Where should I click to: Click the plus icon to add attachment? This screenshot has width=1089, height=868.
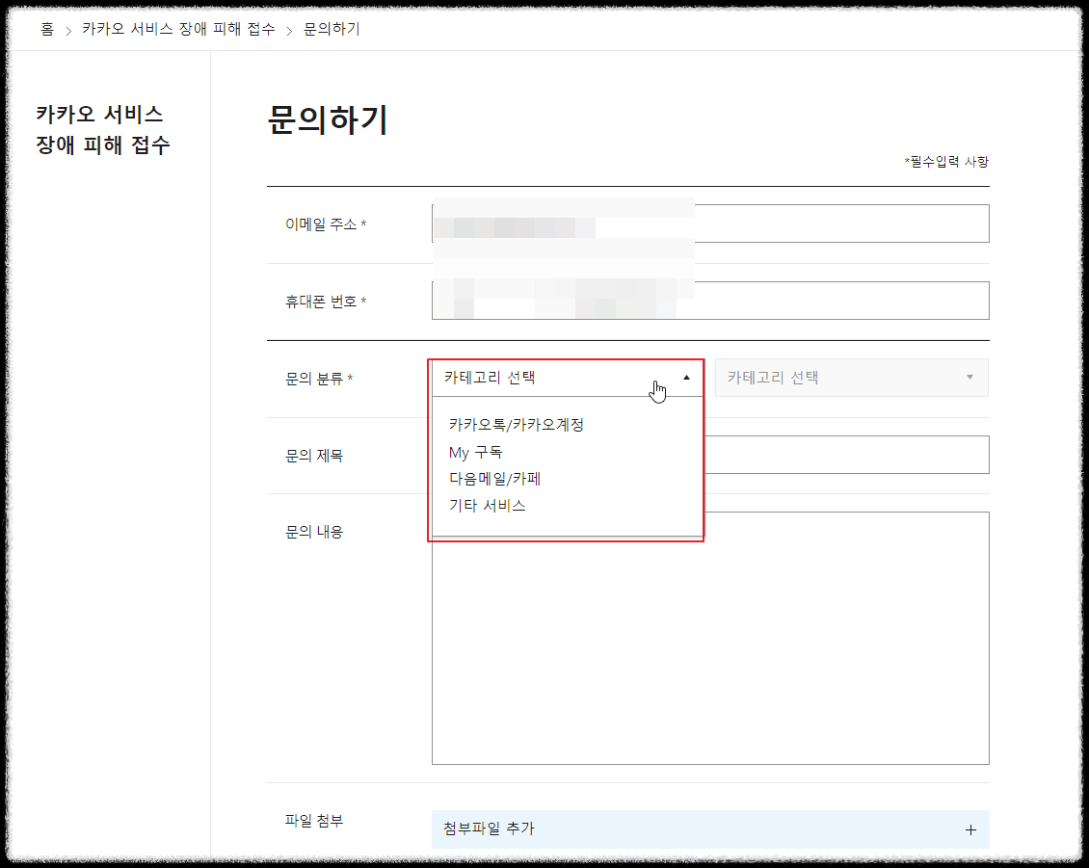pos(970,829)
